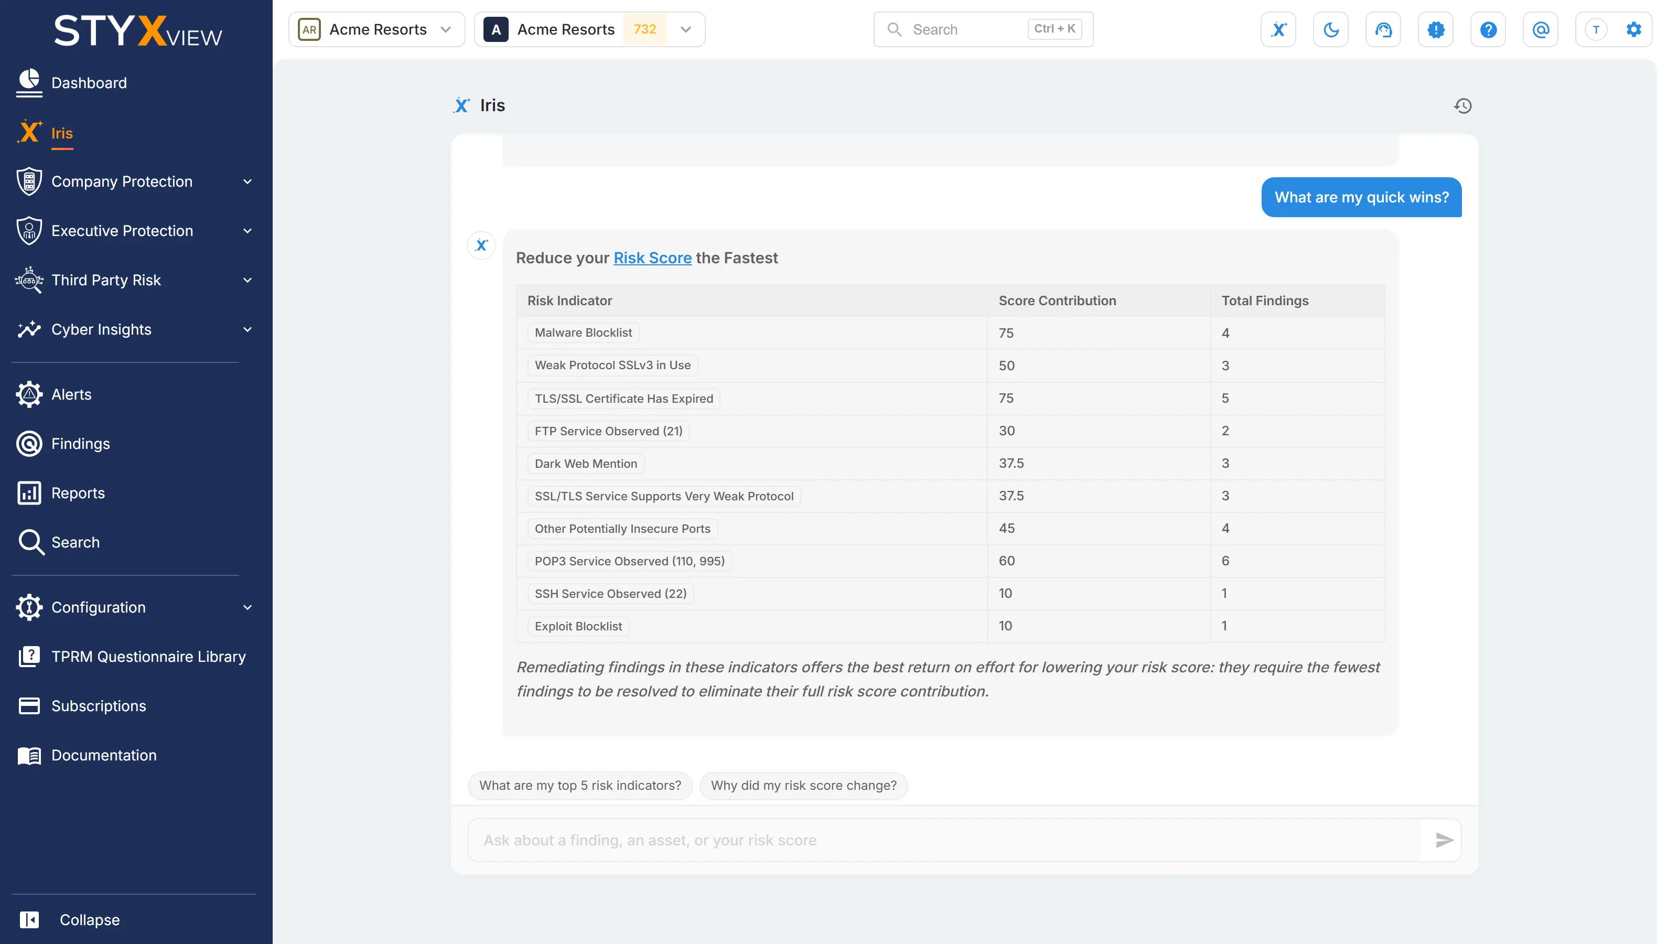Open the Acme Resorts 732 score dropdown
1678x944 pixels.
[589, 29]
